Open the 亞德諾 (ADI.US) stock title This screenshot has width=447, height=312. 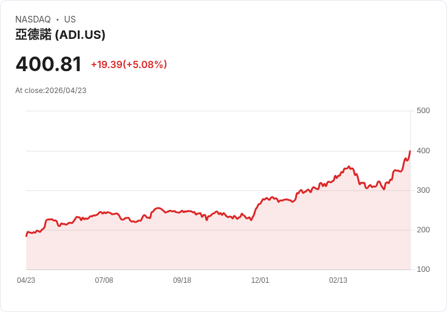click(x=60, y=35)
